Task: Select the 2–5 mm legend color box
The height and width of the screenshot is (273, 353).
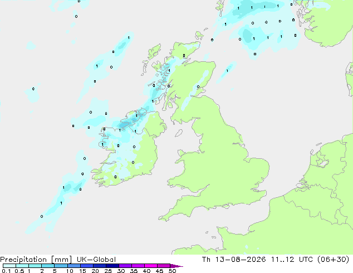Action: tap(48, 266)
